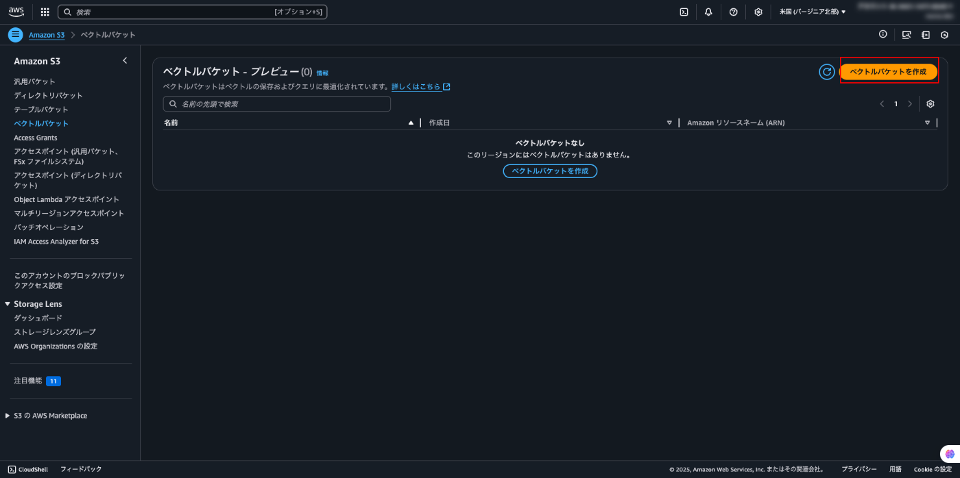Click outlined ベクトルバケットを作成 in empty table
The height and width of the screenshot is (478, 960).
coord(550,171)
